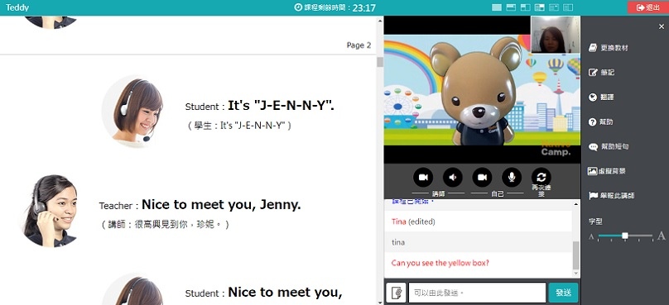Select the fourth layout icon in top bar
Screen dimensions: 669x305
[540, 7]
